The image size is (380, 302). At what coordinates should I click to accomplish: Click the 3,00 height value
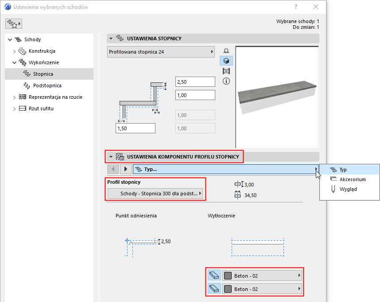[249, 185]
